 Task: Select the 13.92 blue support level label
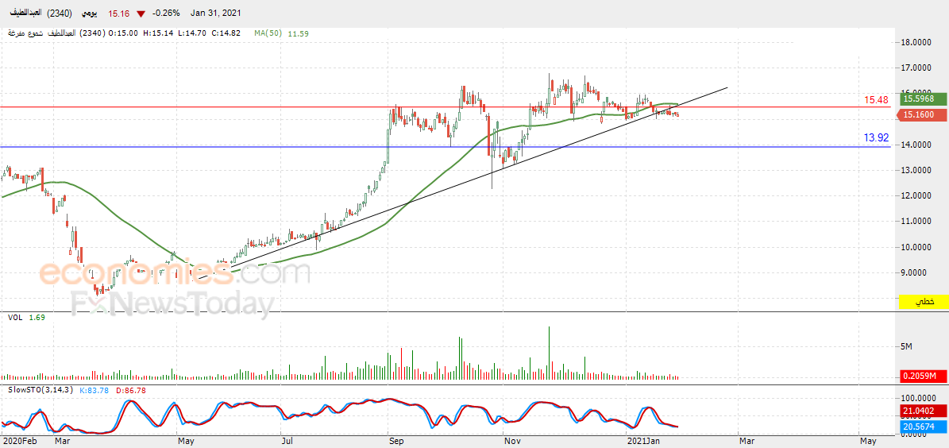tap(876, 138)
